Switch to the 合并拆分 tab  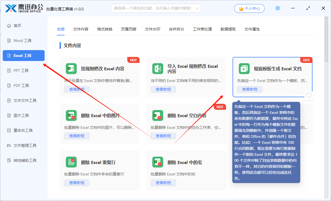pyautogui.click(x=177, y=29)
